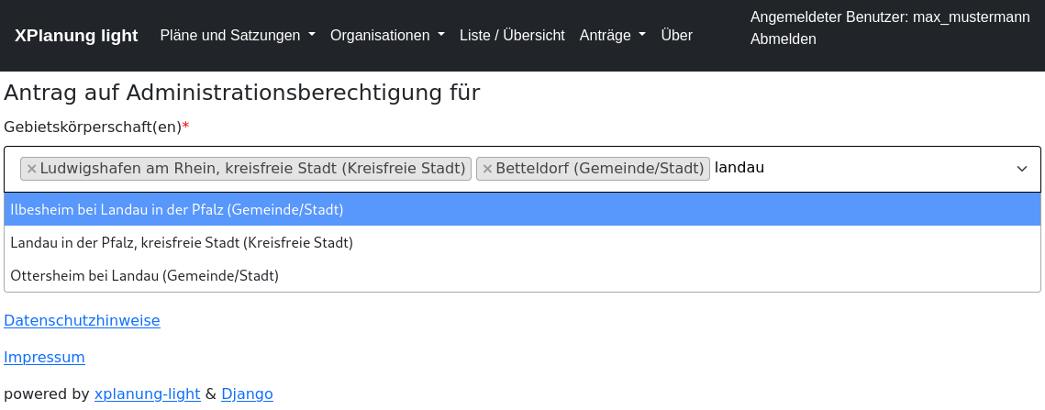Click the Betteldorf (Gemeinde/Stadt) tag label
Viewport: 1045px width, 410px height.
coord(599,169)
